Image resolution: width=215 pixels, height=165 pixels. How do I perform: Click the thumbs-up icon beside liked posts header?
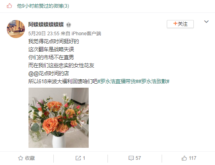tap(10, 6)
